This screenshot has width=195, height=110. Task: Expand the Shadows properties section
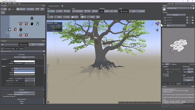(22, 101)
